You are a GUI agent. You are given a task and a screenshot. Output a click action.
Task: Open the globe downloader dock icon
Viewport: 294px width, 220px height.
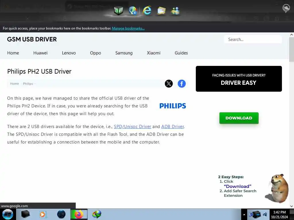(x=133, y=10)
